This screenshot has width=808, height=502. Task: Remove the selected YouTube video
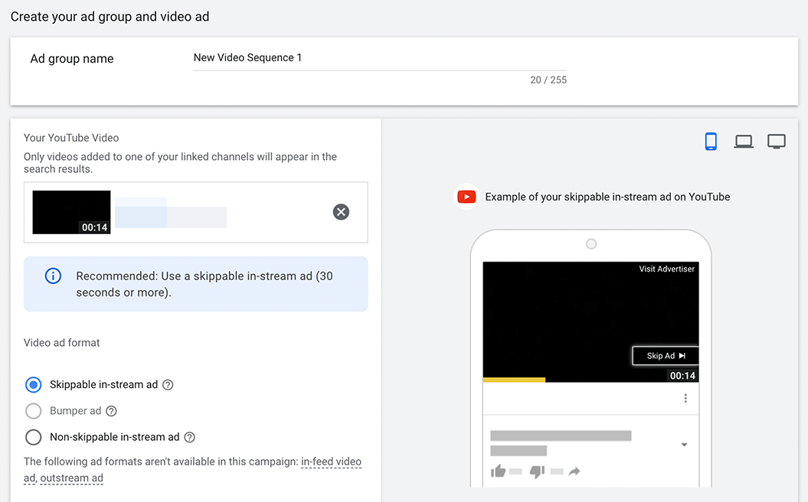pyautogui.click(x=341, y=212)
